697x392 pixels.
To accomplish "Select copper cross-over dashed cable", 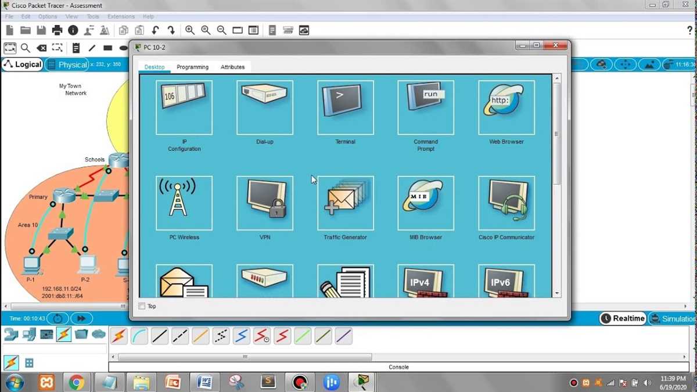I will click(x=180, y=336).
